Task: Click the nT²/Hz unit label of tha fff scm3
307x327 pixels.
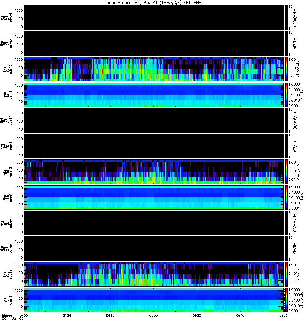Action: 295,43
